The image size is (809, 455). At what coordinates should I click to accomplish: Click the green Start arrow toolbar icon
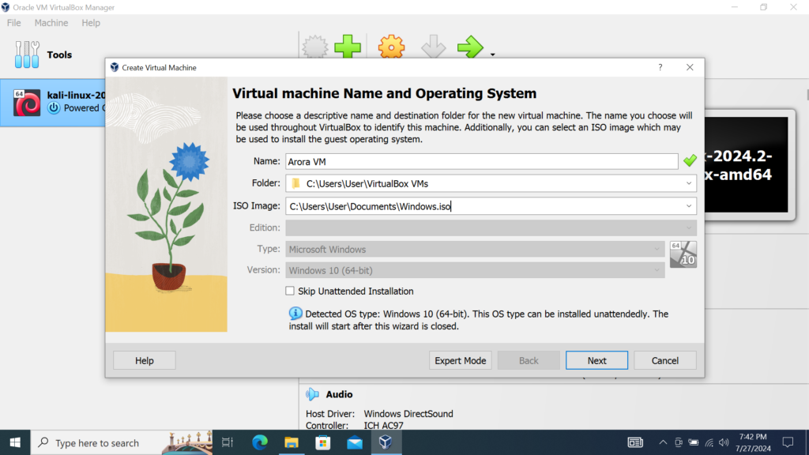[x=470, y=47]
